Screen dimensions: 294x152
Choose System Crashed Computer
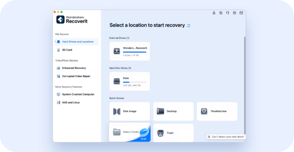(77, 94)
